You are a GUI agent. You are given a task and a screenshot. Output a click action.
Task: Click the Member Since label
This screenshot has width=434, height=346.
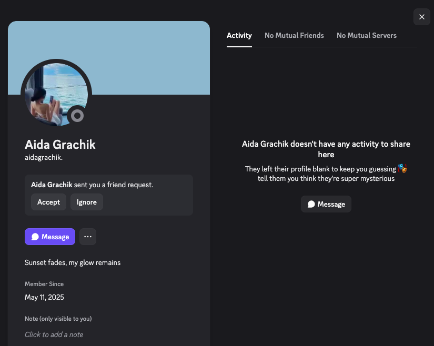[44, 284]
